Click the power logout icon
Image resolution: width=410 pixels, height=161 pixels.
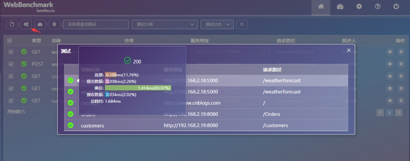(x=396, y=6)
